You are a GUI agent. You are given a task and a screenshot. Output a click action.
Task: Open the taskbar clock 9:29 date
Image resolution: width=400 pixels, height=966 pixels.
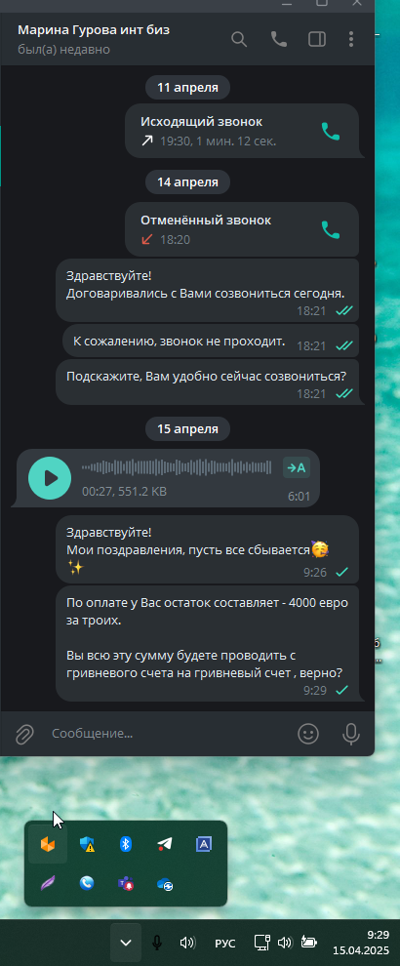[x=361, y=943]
